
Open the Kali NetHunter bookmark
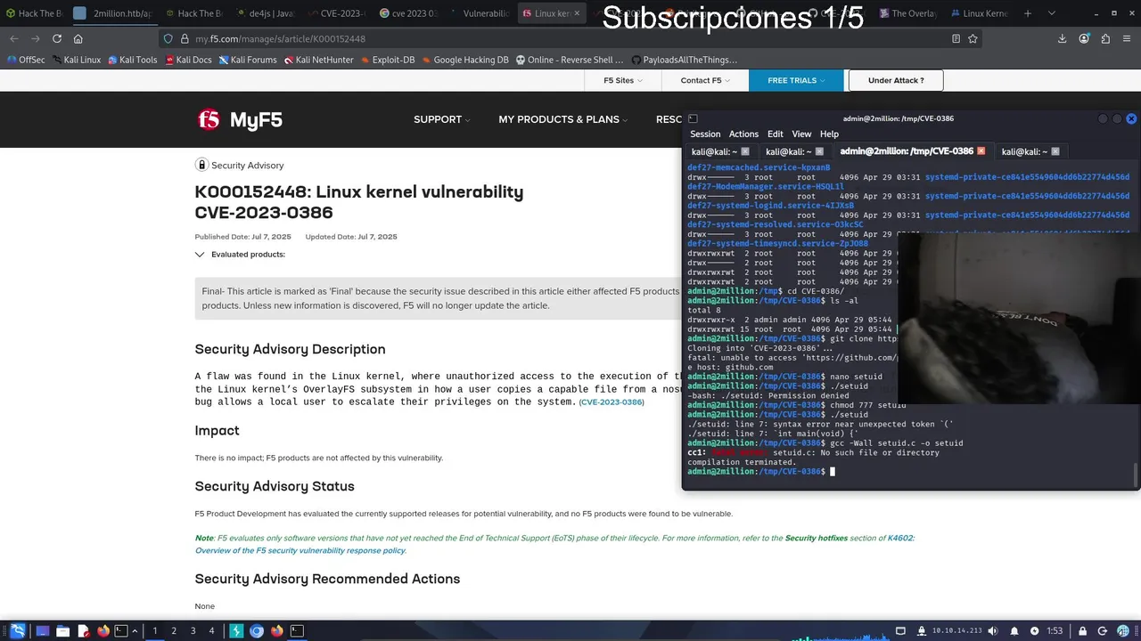click(x=319, y=60)
